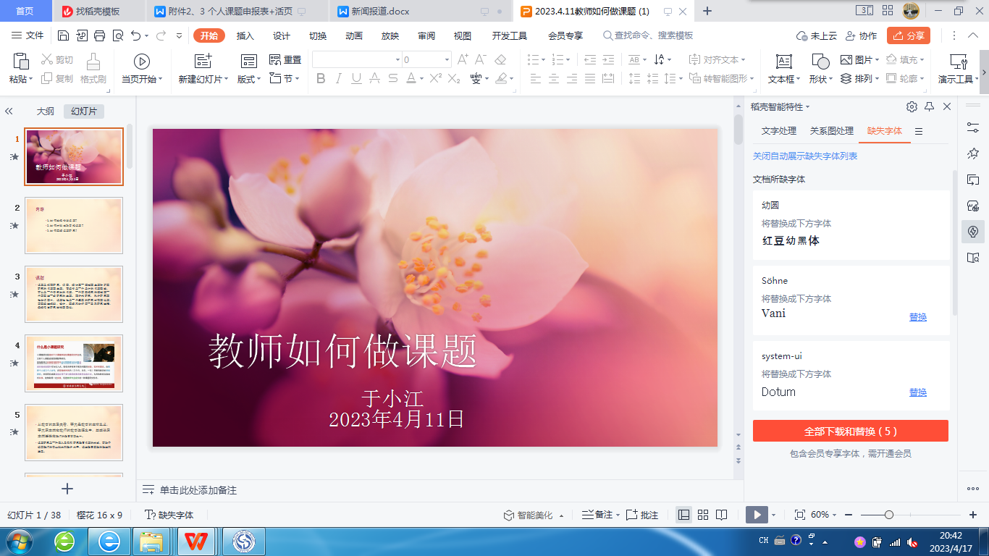Open the shapes (形状) tool
Screen dimensions: 989x556
point(820,62)
